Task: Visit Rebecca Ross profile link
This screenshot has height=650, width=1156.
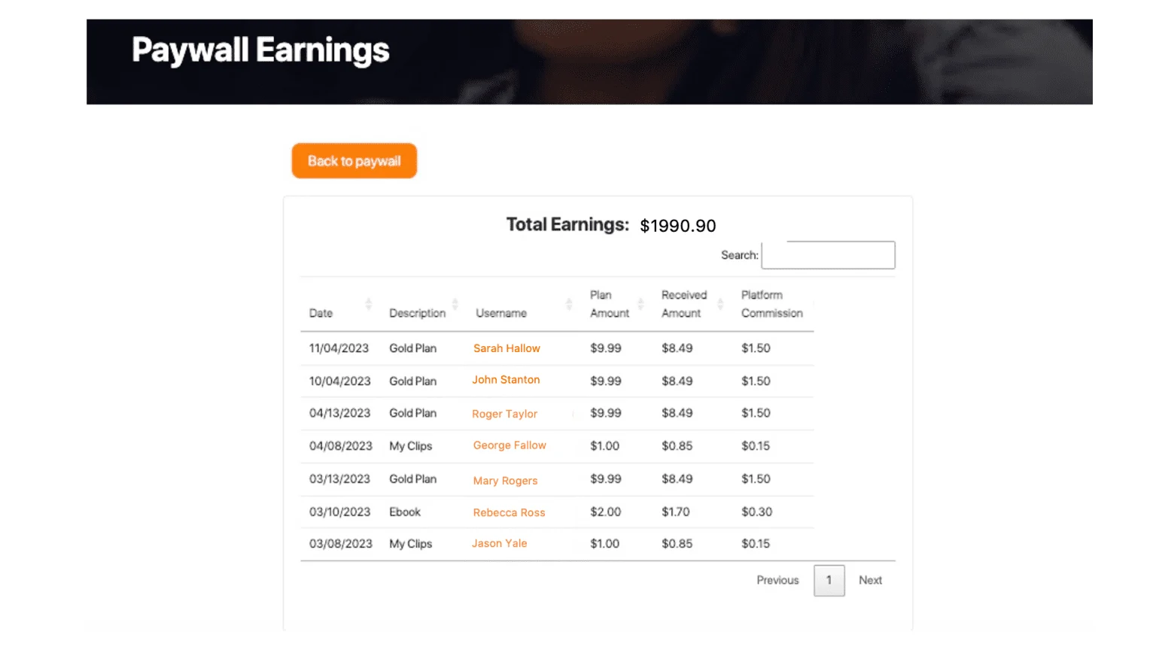Action: [x=509, y=512]
